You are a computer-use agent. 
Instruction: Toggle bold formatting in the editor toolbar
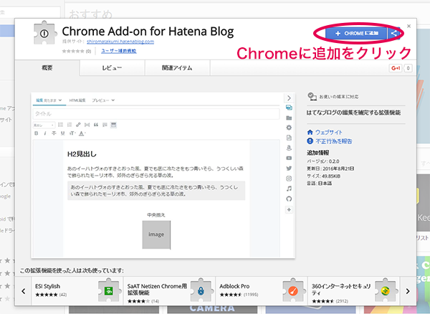(x=37, y=133)
